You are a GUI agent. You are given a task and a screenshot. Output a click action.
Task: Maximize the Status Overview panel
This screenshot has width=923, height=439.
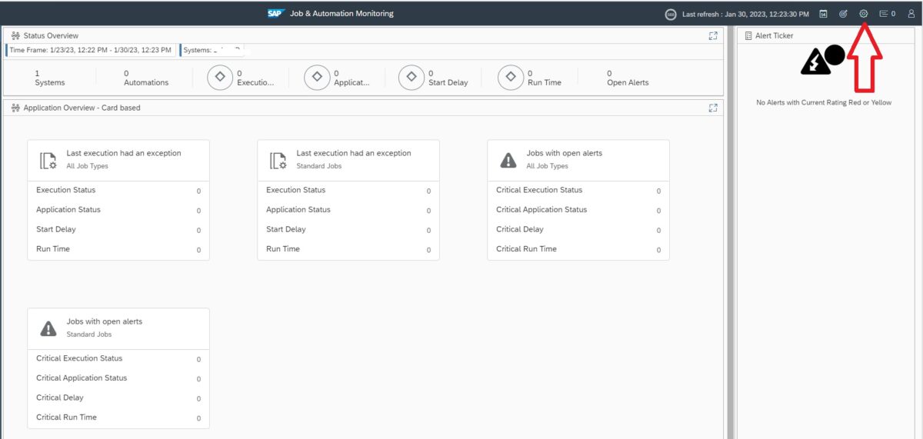[x=713, y=35]
